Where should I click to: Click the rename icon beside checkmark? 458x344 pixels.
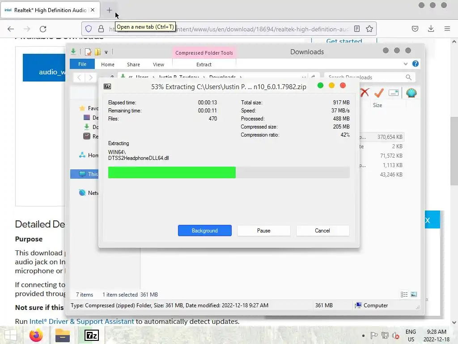[x=394, y=93]
